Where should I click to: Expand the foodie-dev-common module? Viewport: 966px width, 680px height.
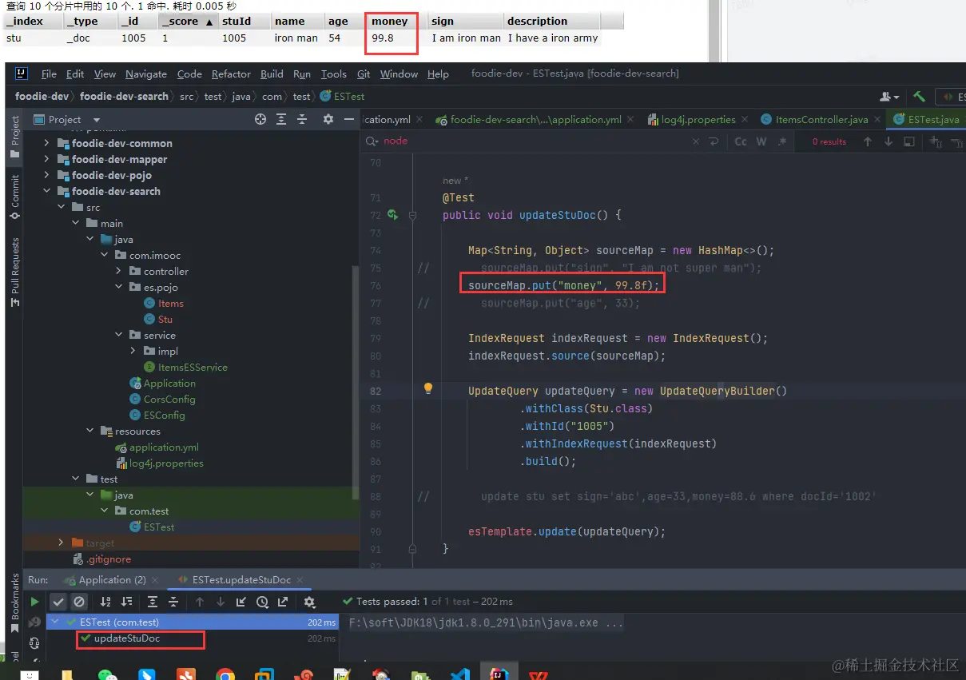click(47, 144)
